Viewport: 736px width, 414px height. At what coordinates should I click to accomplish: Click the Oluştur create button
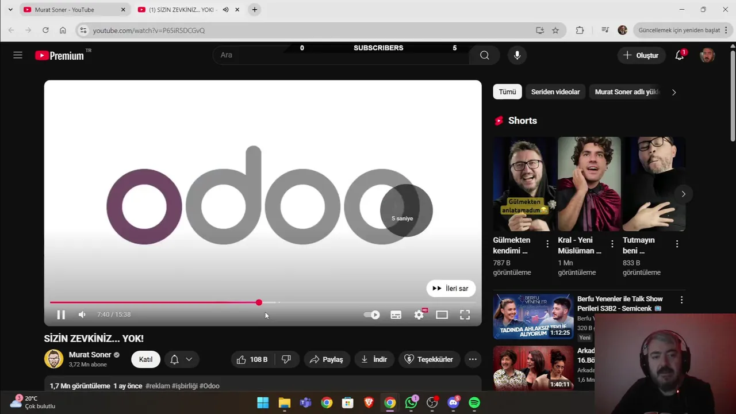[641, 55]
